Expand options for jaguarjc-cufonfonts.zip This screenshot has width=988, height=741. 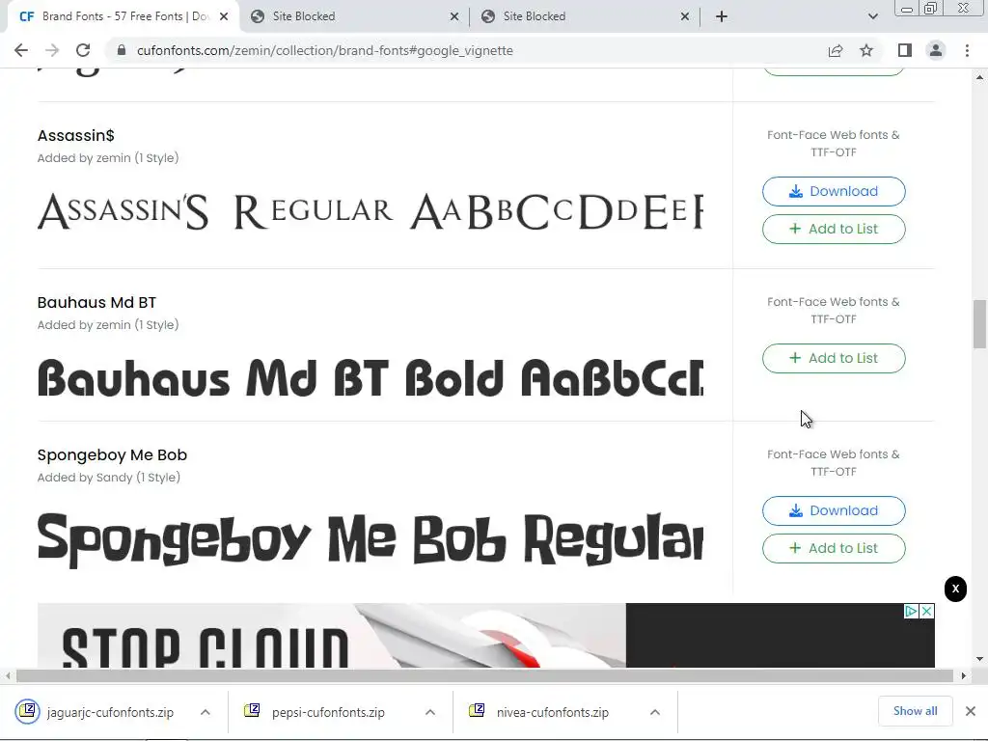point(206,713)
